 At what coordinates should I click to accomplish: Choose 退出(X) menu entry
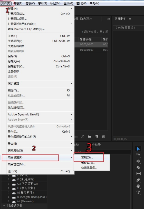coord(40,171)
